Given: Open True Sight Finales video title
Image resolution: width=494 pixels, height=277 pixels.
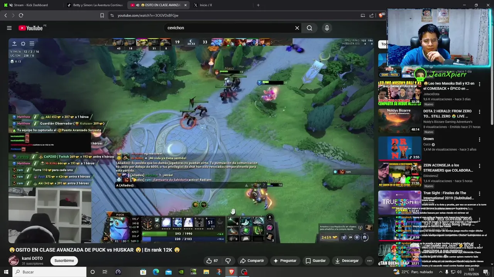Looking at the screenshot, I should coord(448,195).
